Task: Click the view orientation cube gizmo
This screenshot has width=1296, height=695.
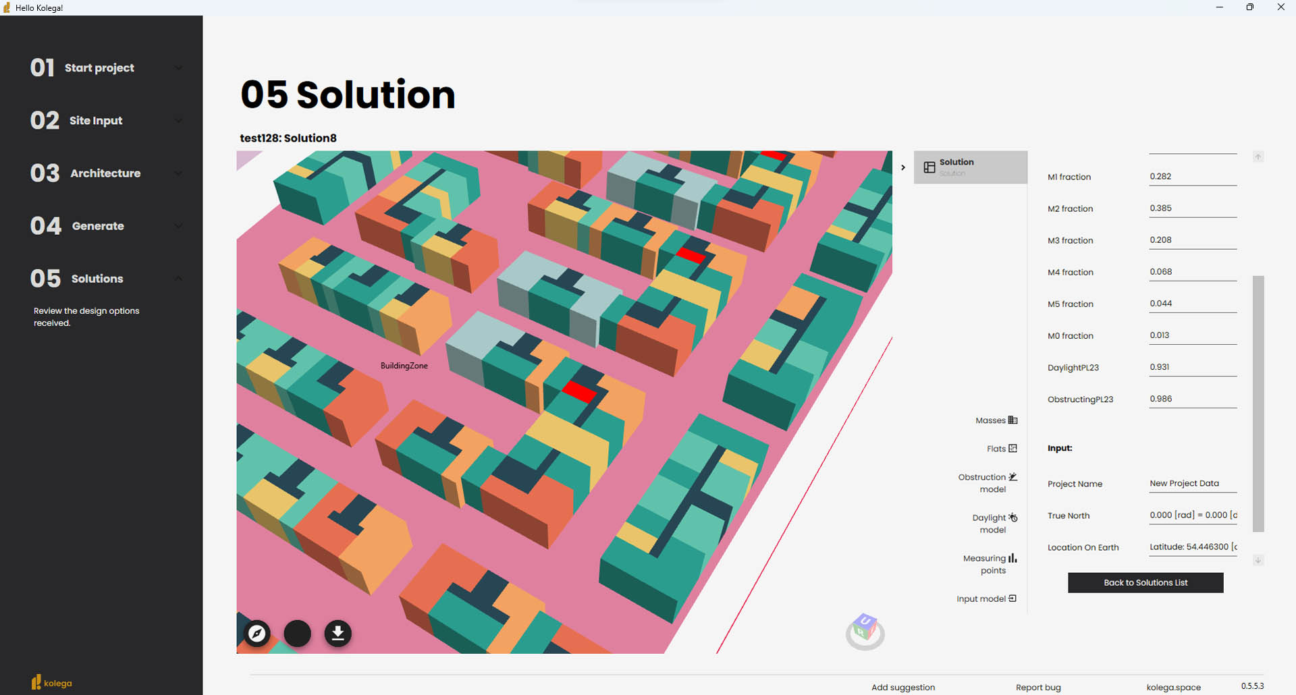Action: coord(865,631)
